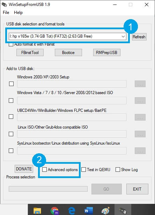Select WinSetupFromUSB taskbar icon
The width and height of the screenshot is (155, 215).
pos(123,210)
